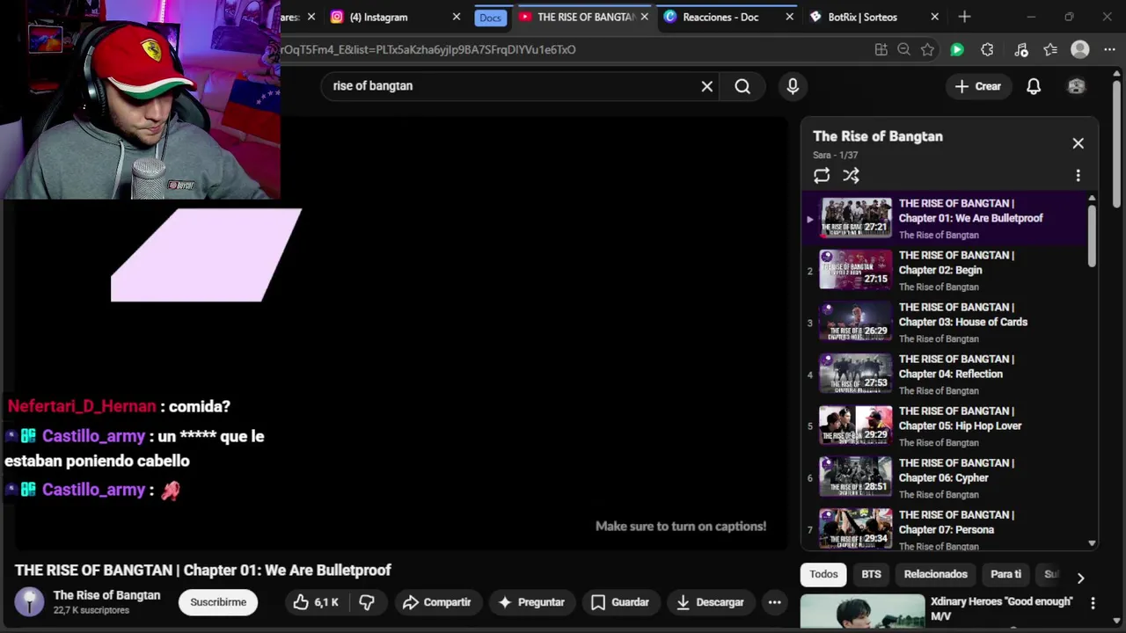Open YouTube notifications bell
1126x633 pixels.
coord(1034,86)
